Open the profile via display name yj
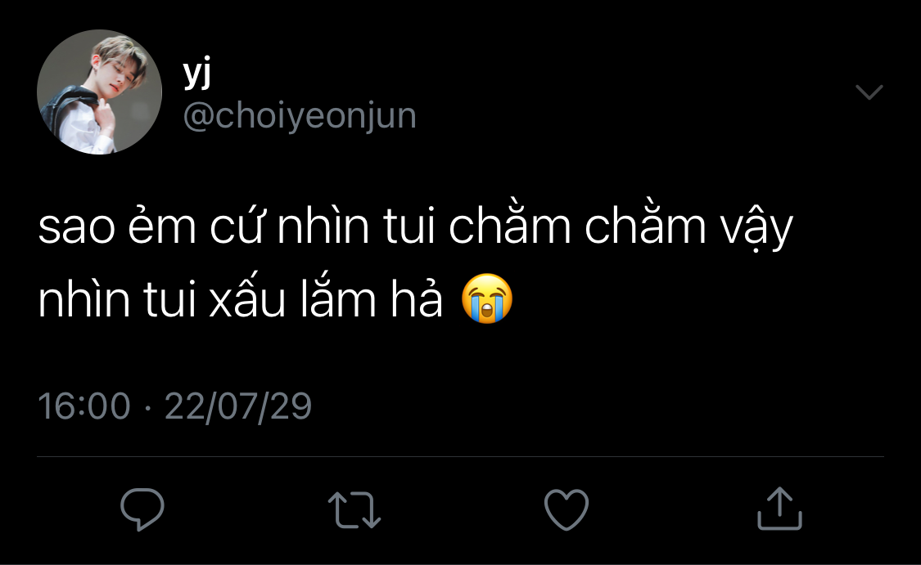921x565 pixels. pos(197,74)
